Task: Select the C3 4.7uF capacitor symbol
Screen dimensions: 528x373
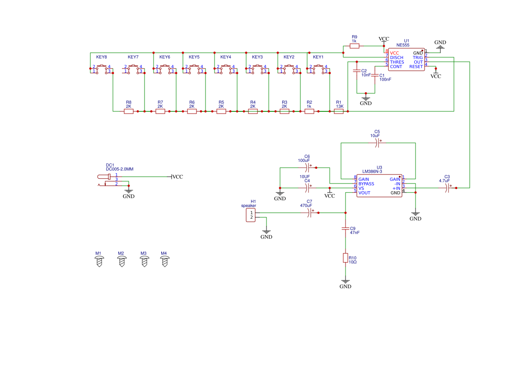Action: coord(447,188)
